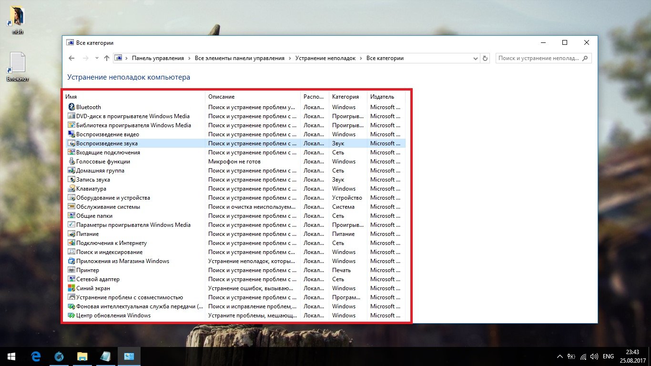Click the Приложения из Магазина Windows icon
The height and width of the screenshot is (366, 651).
(x=71, y=261)
